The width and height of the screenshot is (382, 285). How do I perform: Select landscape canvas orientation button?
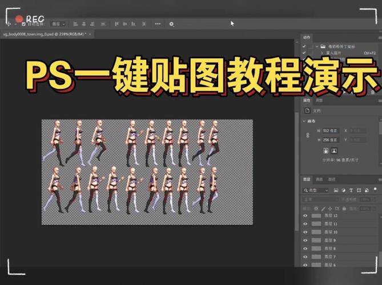[x=334, y=150]
